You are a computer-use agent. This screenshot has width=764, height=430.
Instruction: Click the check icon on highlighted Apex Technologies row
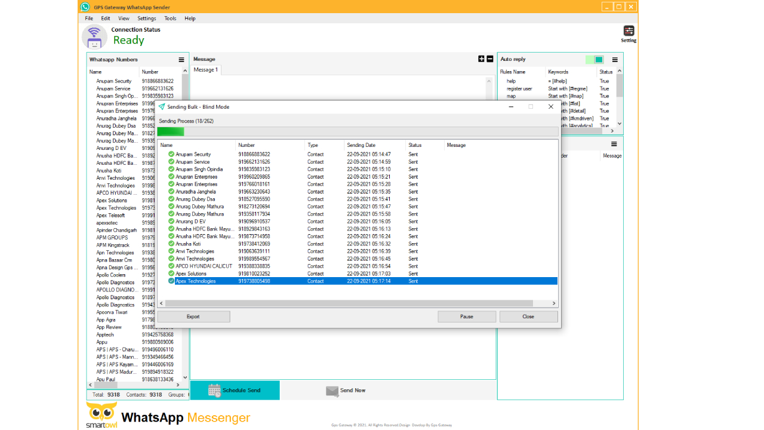tap(171, 281)
